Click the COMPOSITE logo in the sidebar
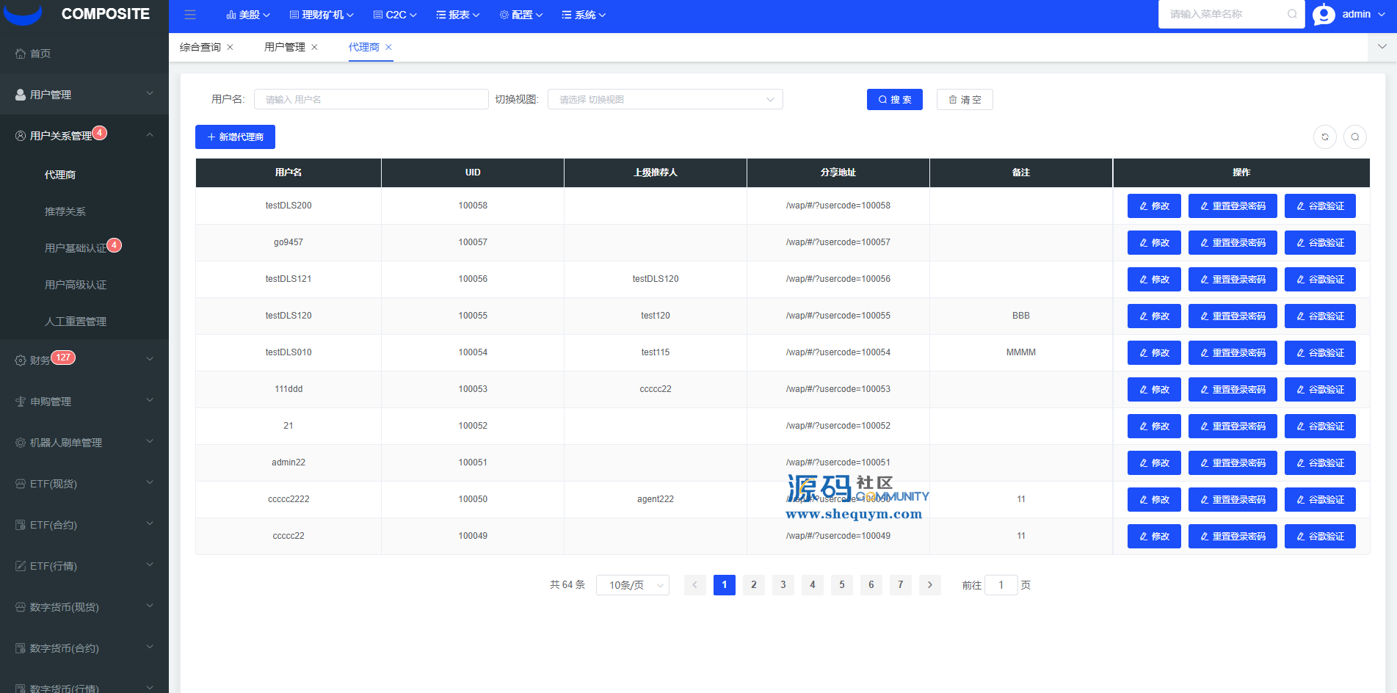1397x693 pixels. tap(84, 14)
